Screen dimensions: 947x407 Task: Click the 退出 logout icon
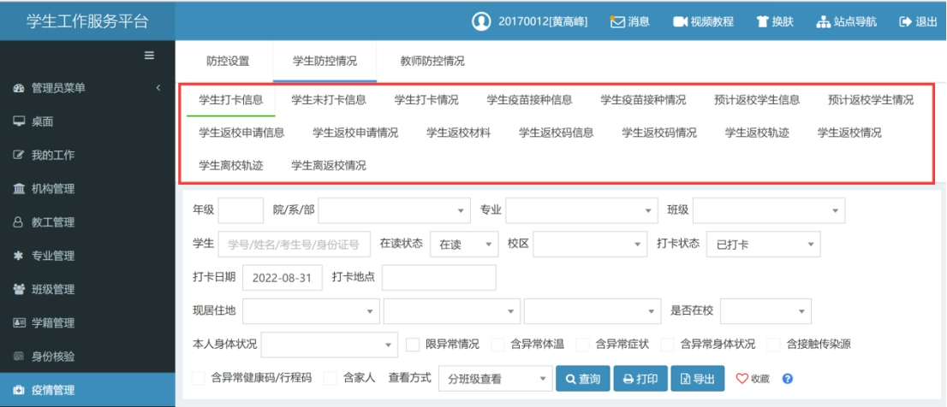(906, 21)
